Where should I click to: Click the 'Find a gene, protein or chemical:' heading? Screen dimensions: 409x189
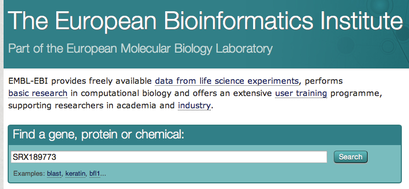pos(99,135)
